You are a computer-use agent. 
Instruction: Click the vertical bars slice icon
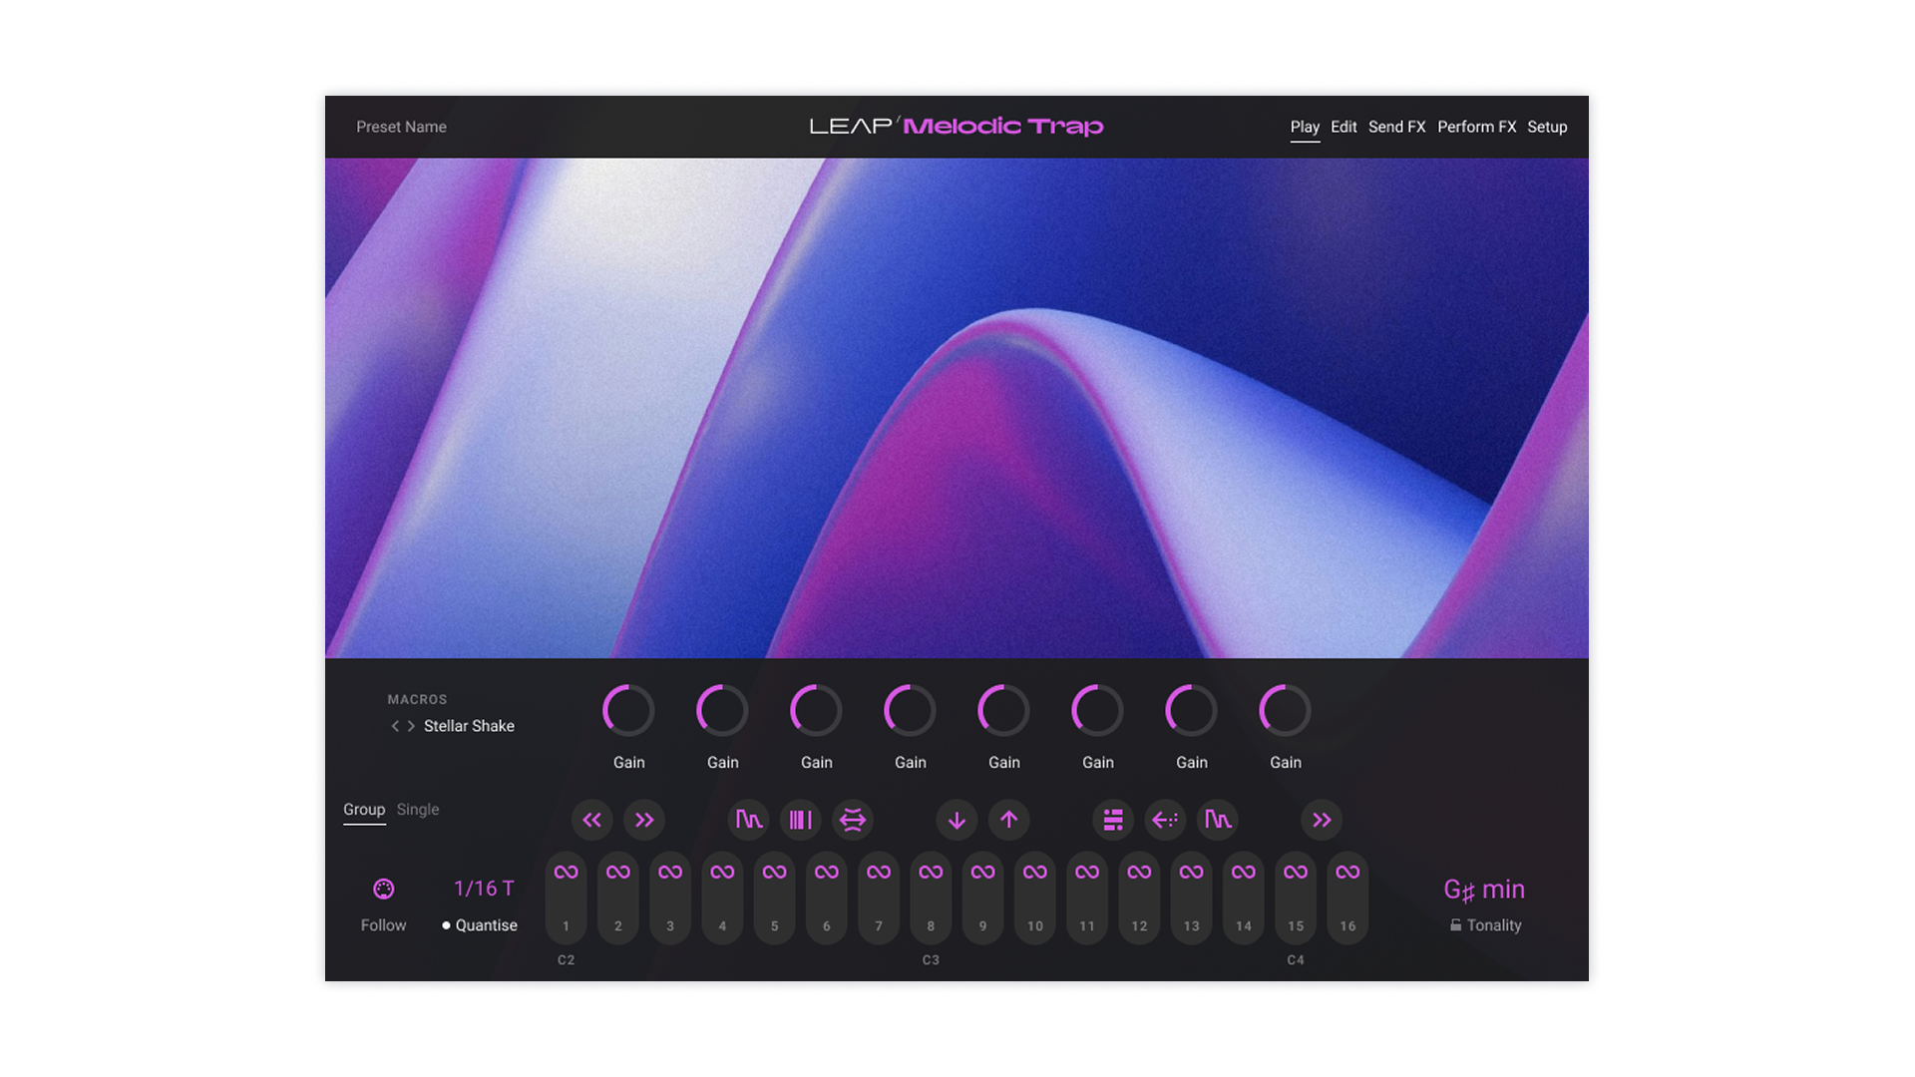[x=800, y=820]
